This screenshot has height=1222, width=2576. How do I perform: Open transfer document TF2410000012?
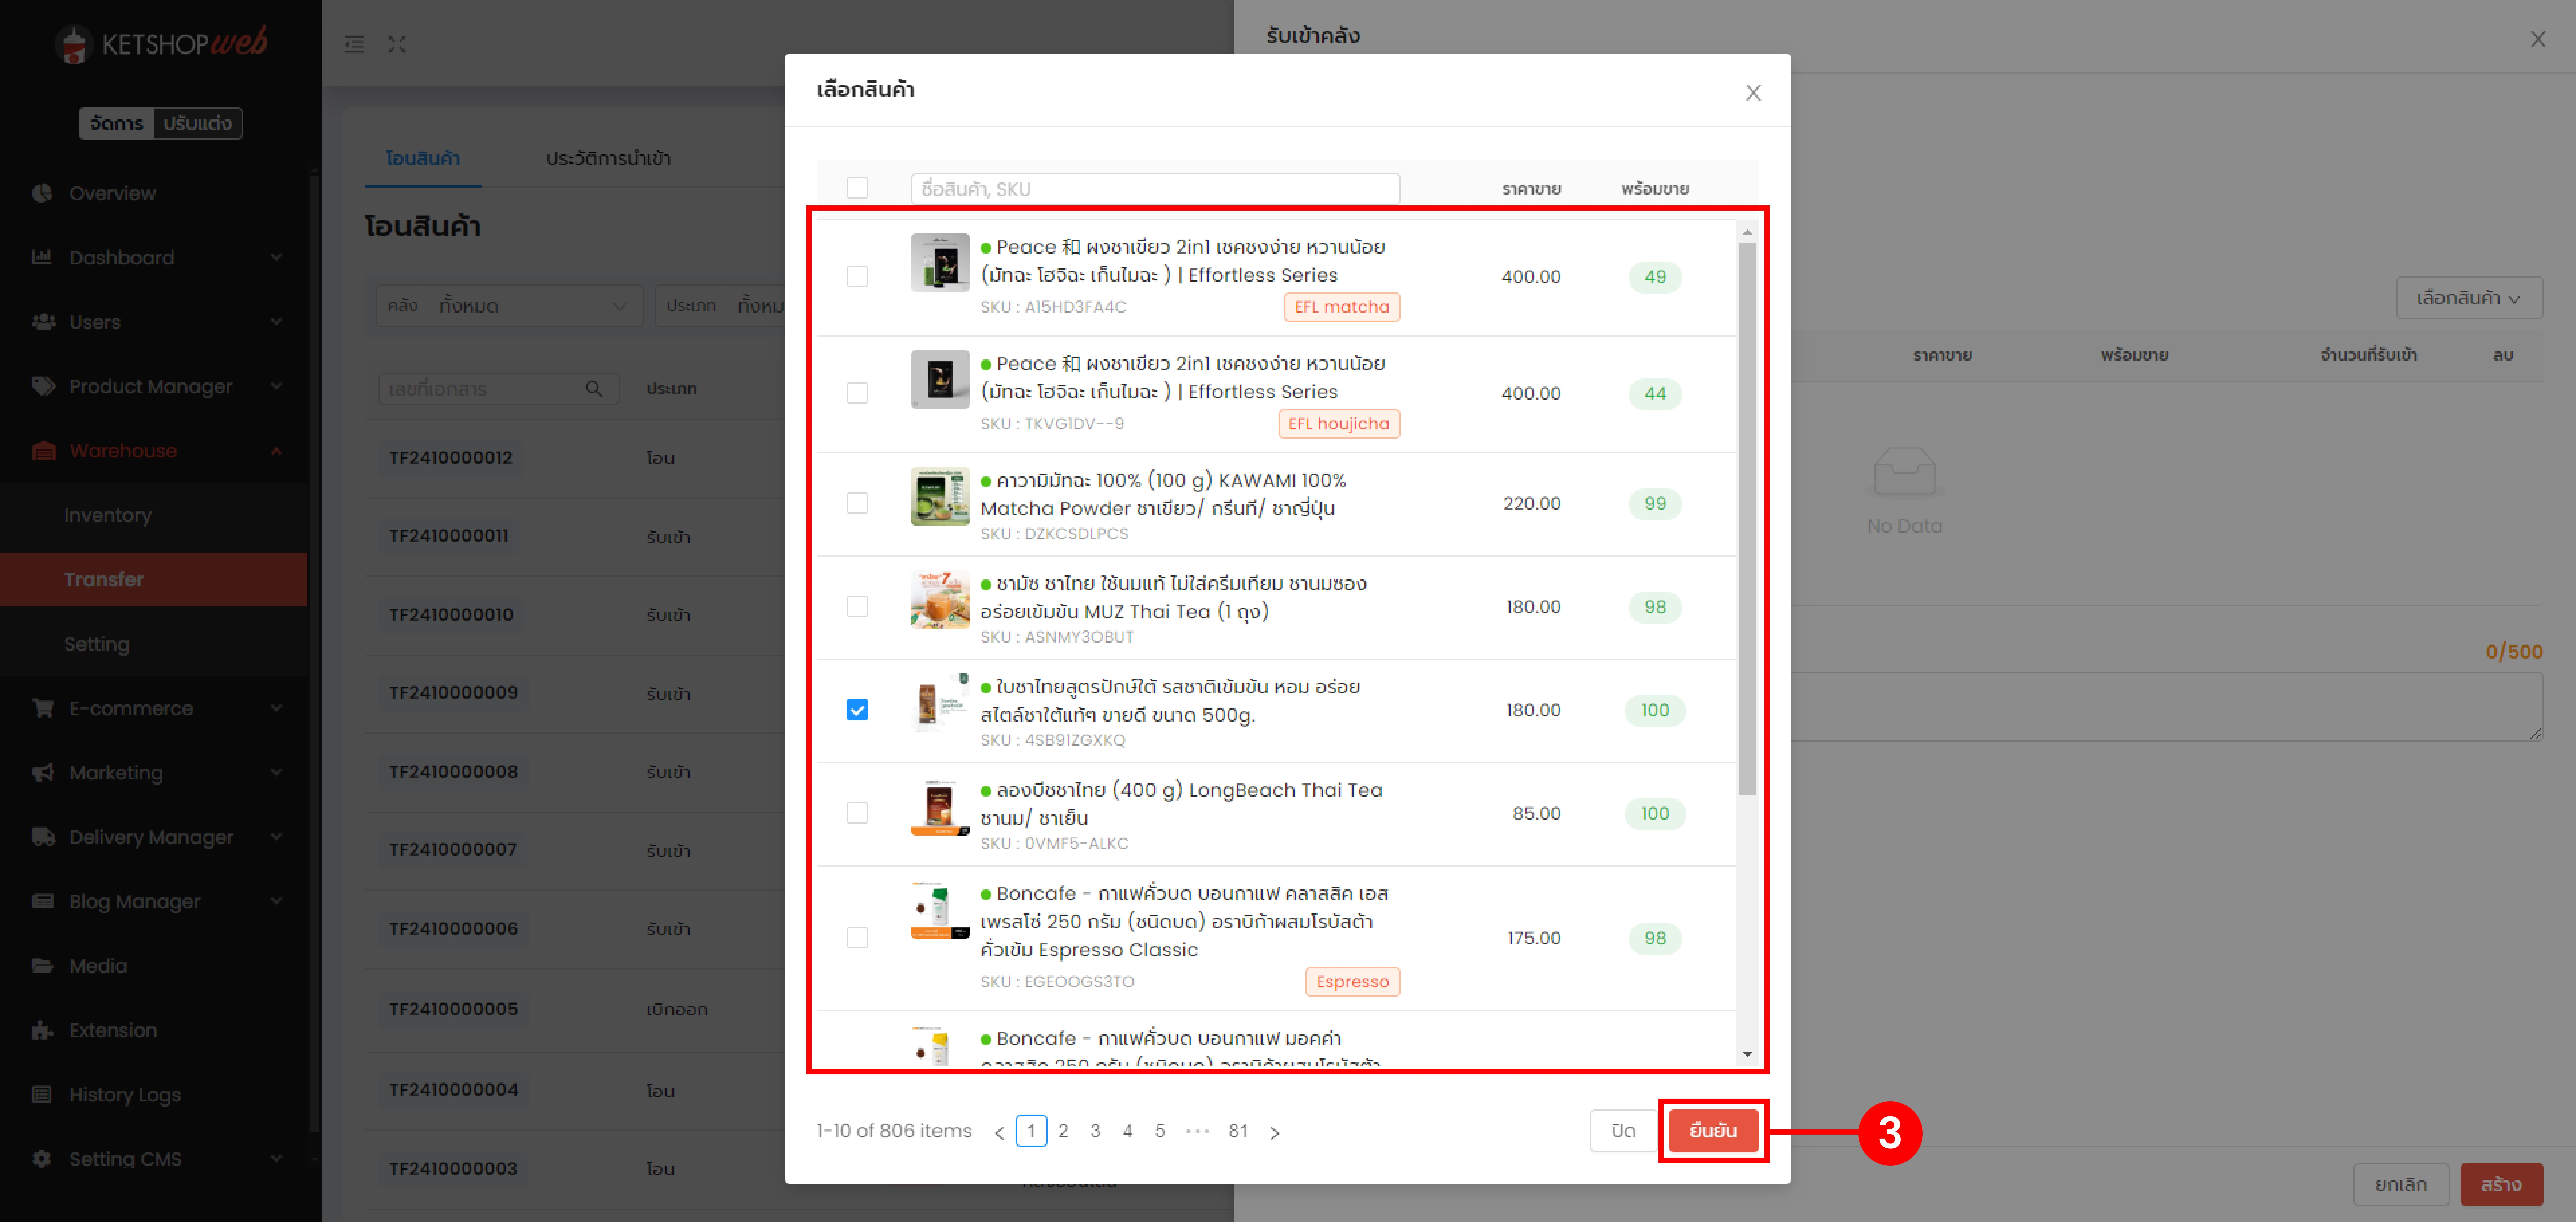coord(451,458)
